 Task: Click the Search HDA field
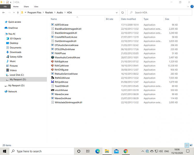(x=160, y=12)
